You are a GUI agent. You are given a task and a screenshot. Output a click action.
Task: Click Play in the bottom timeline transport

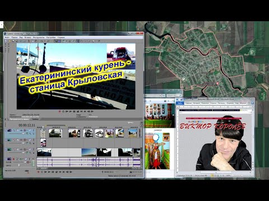[x=49, y=172]
